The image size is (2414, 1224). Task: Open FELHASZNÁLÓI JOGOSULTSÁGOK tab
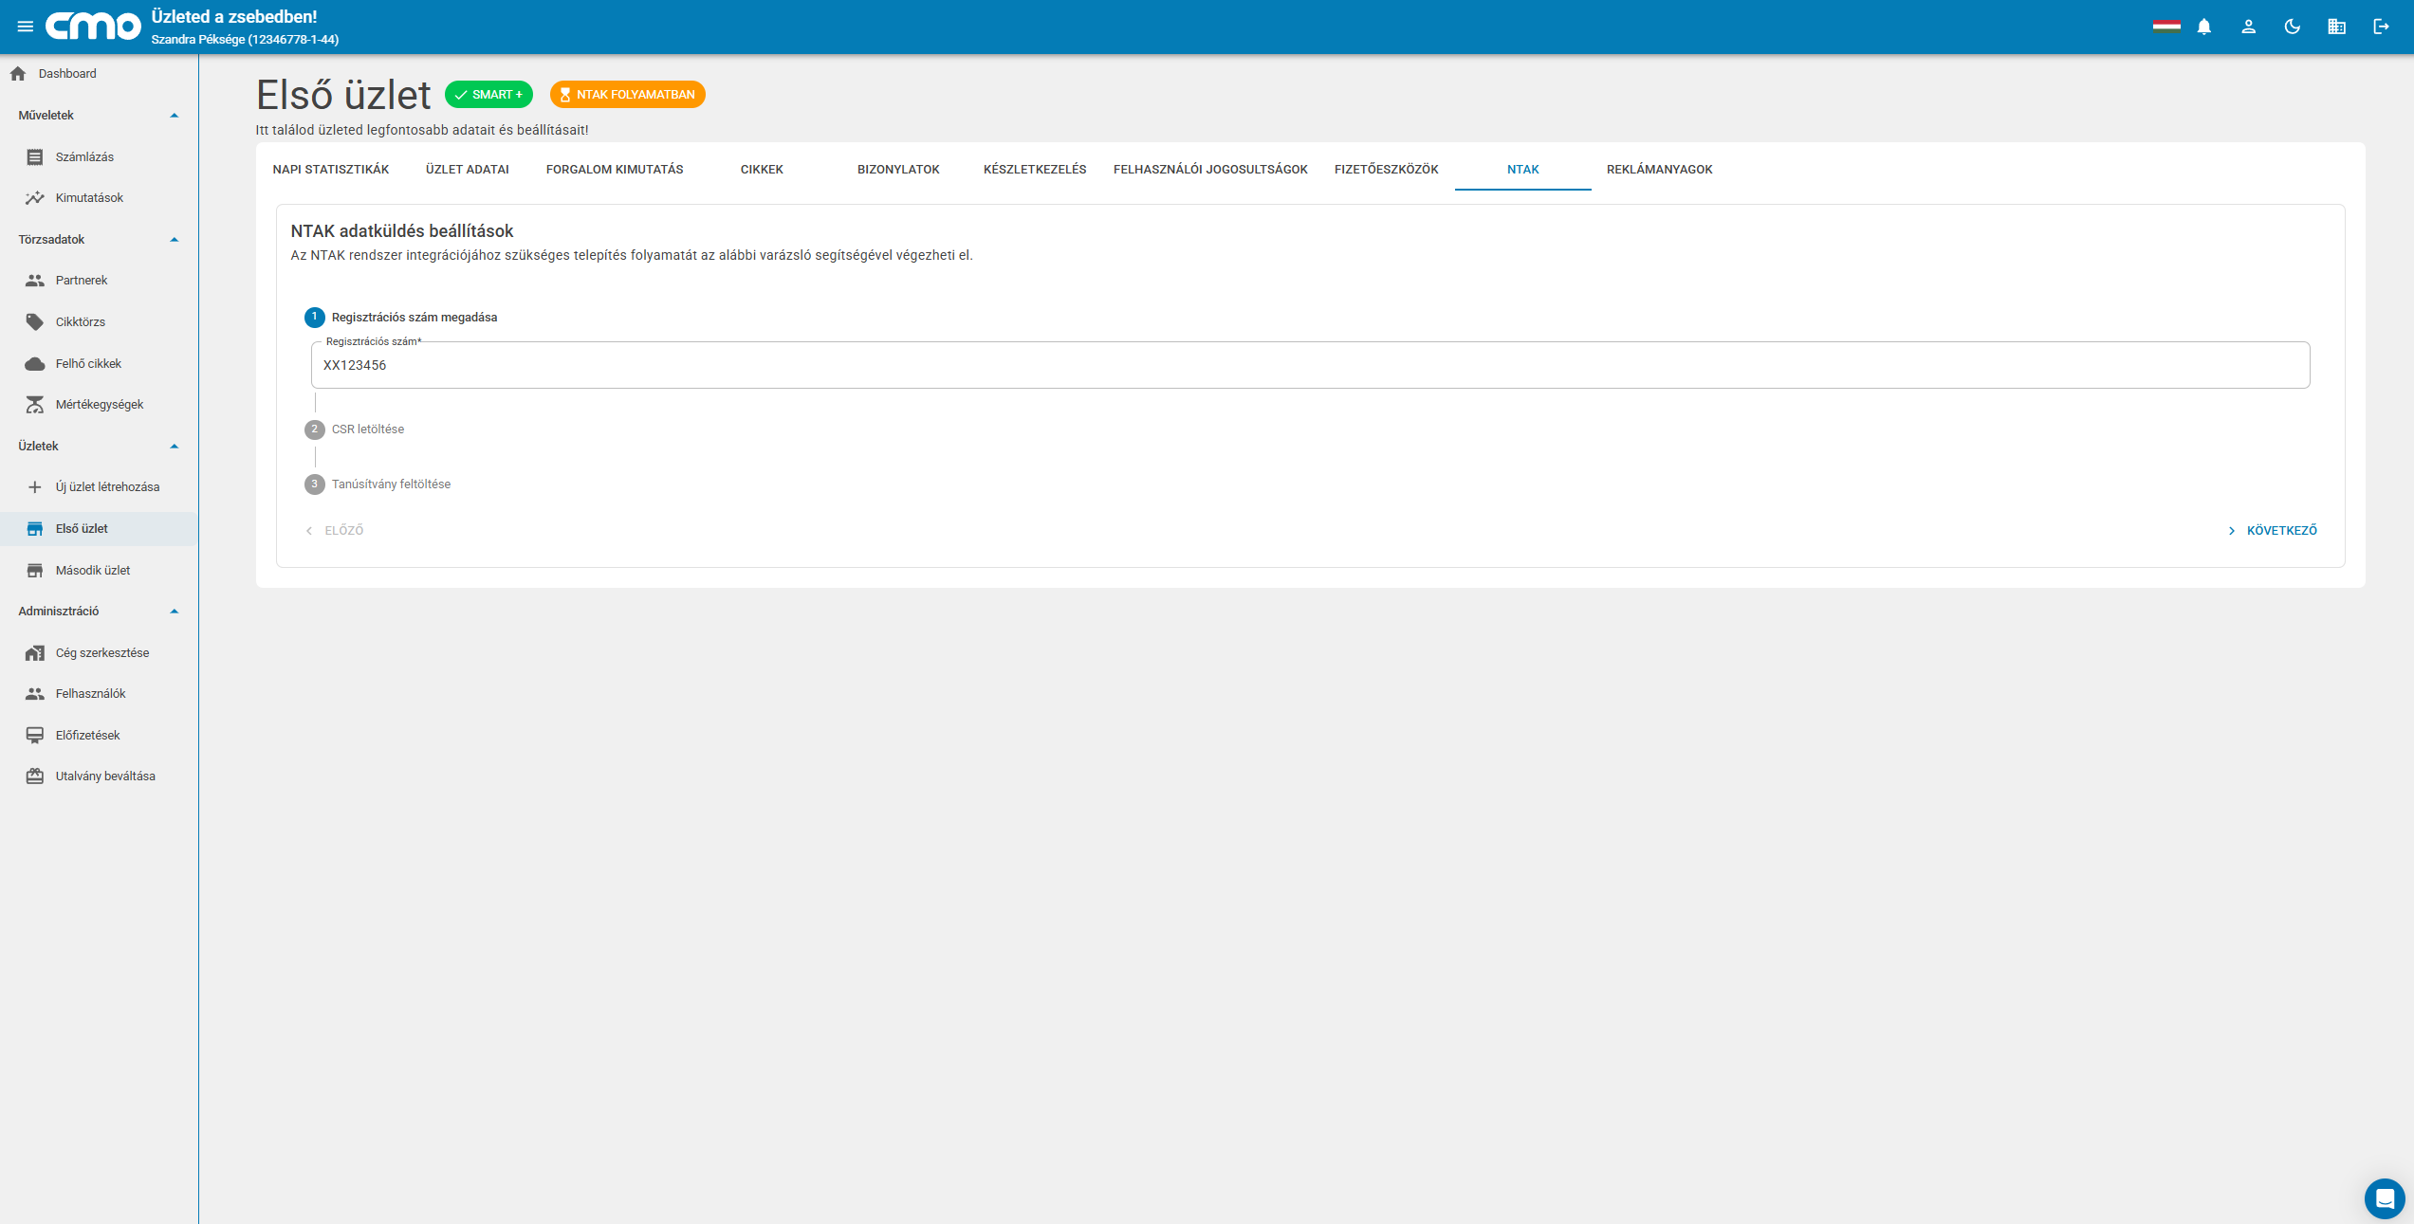[1210, 170]
